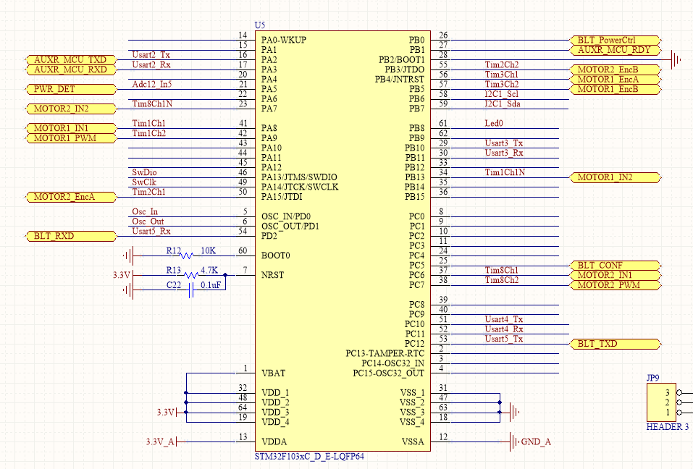Click the GND_A power symbol

pyautogui.click(x=530, y=441)
